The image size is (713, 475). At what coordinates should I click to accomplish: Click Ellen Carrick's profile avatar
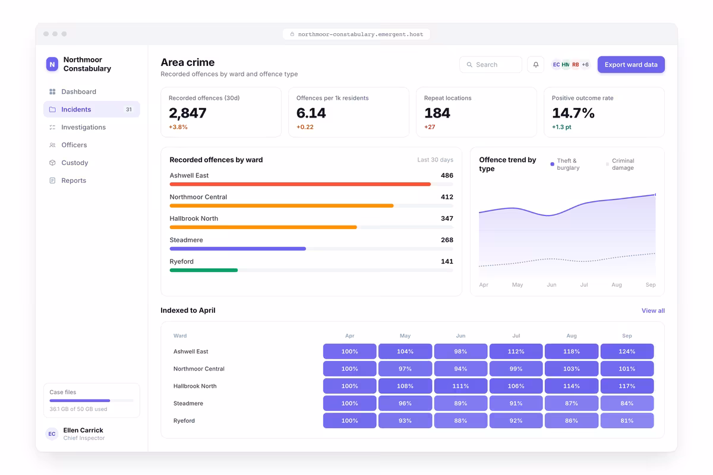tap(52, 434)
